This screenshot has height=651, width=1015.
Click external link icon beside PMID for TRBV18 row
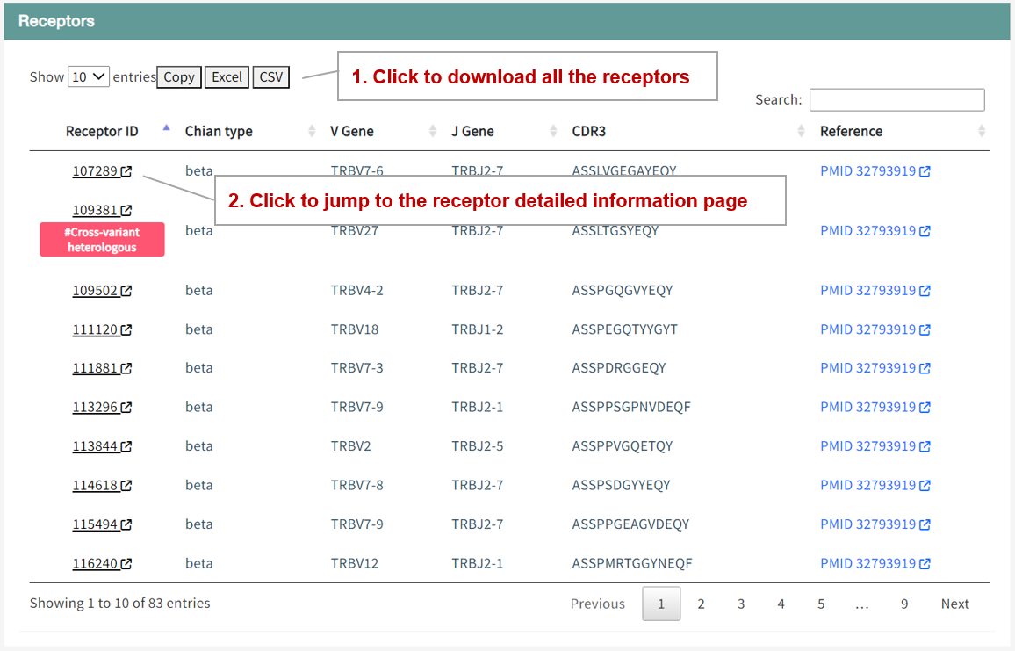(x=925, y=330)
